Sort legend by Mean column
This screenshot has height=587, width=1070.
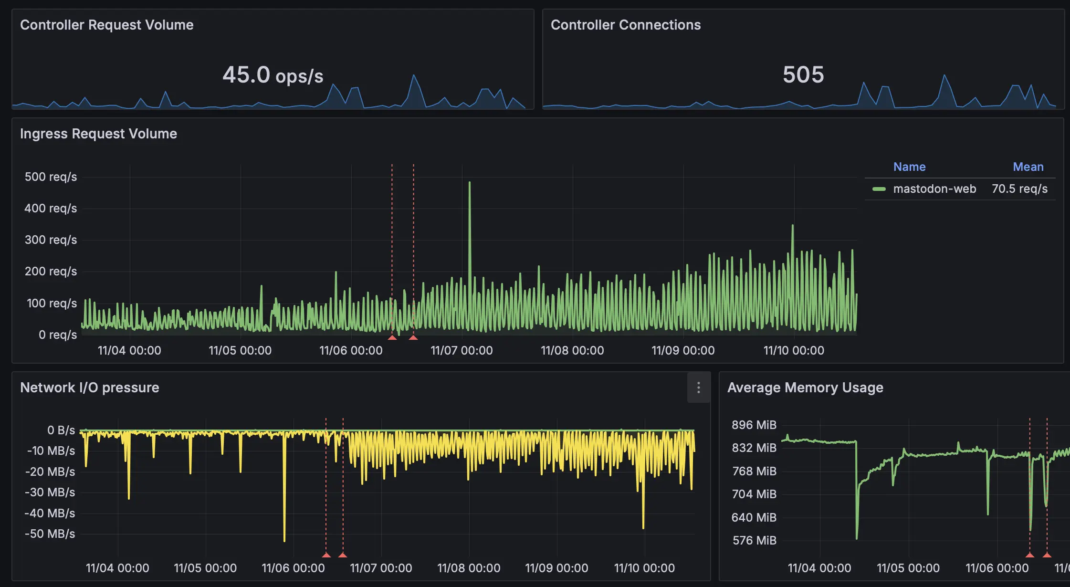coord(1028,167)
